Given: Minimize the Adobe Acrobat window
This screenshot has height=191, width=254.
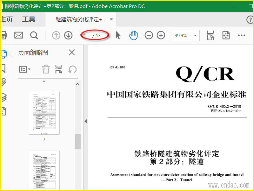Looking at the screenshot, I should 232,6.
